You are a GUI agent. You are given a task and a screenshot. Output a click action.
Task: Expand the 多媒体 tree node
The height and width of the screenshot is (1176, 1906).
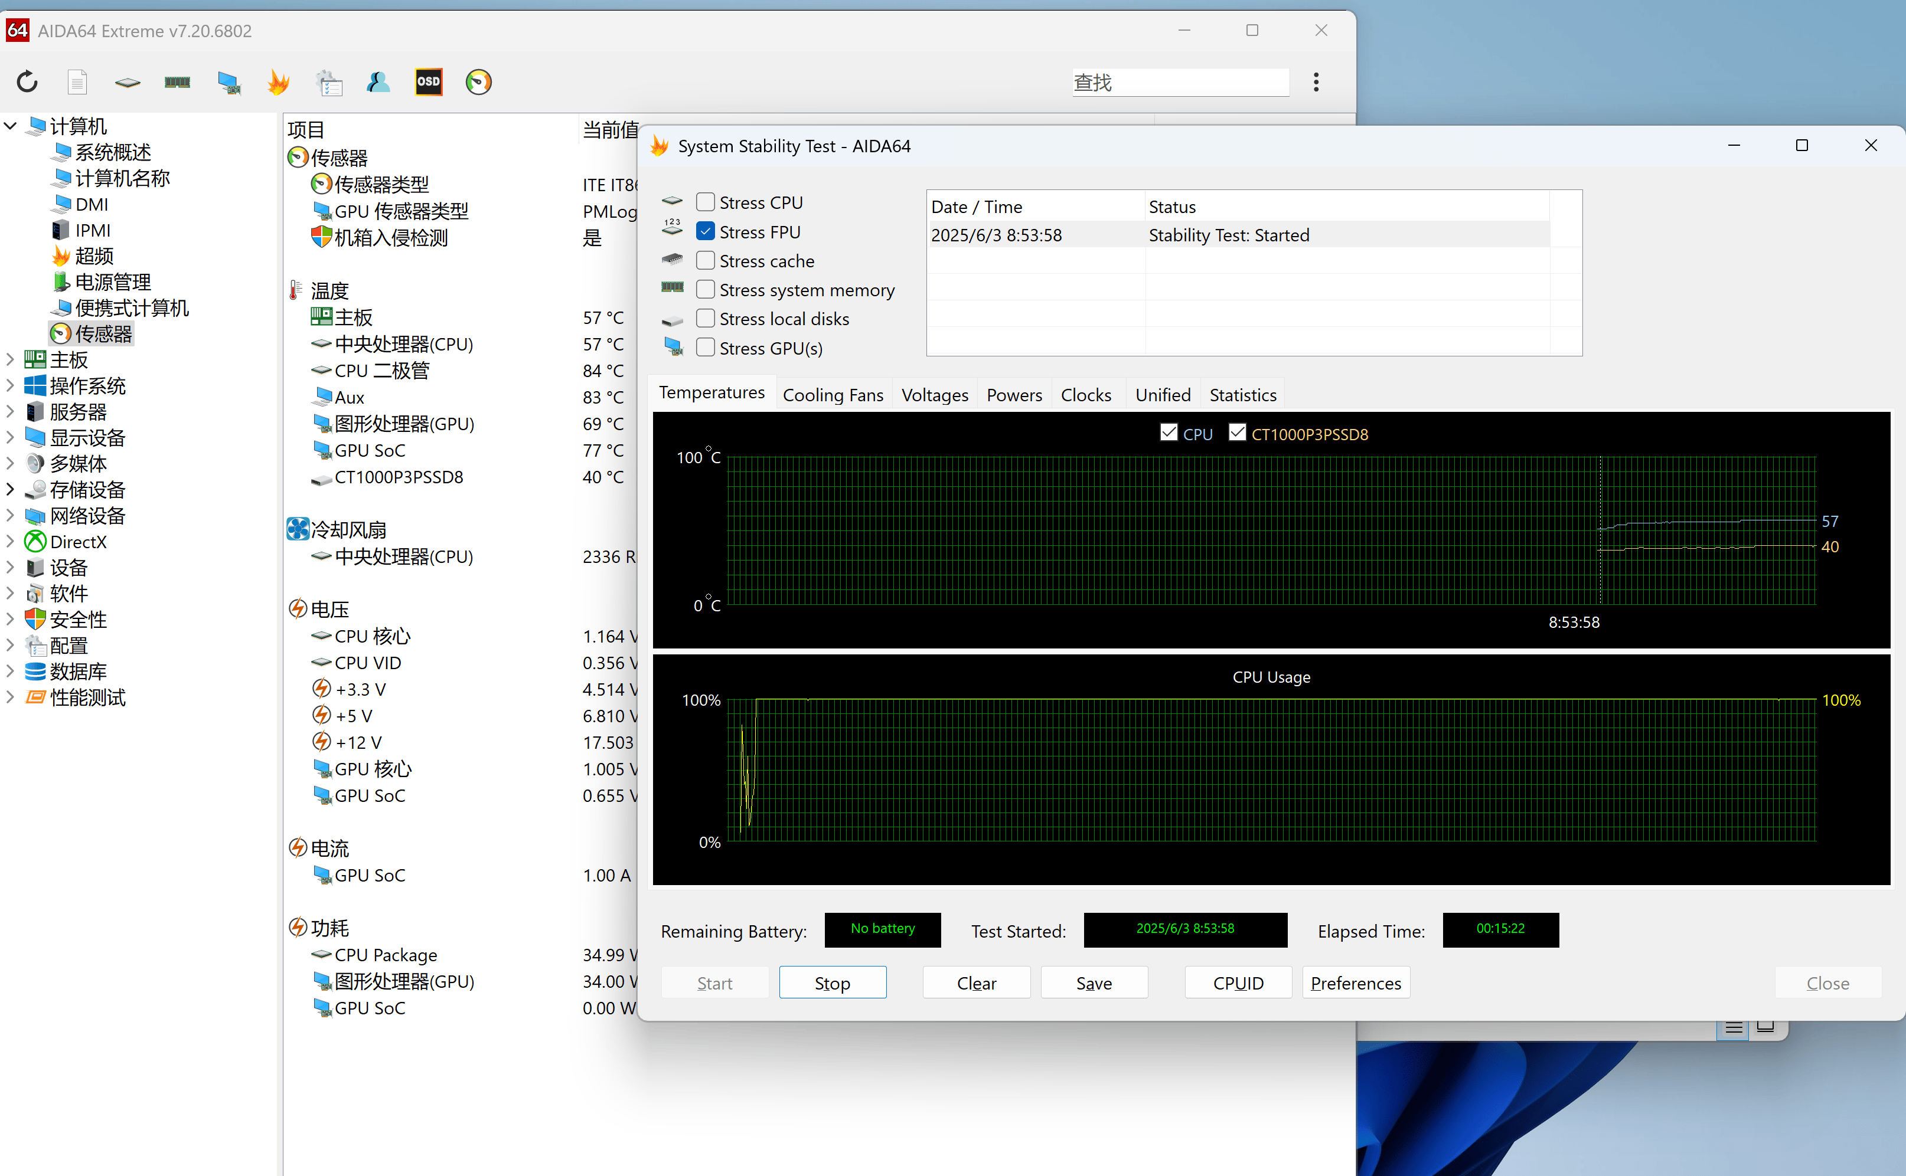[x=10, y=464]
